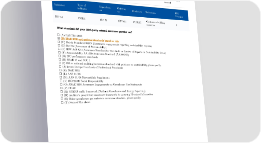Click the 'Gateway to' column header
Image resolution: width=261 pixels, height=143 pixels.
coord(121,10)
